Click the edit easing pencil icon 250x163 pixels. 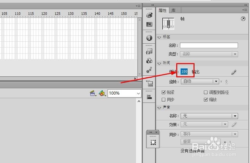pos(234,72)
